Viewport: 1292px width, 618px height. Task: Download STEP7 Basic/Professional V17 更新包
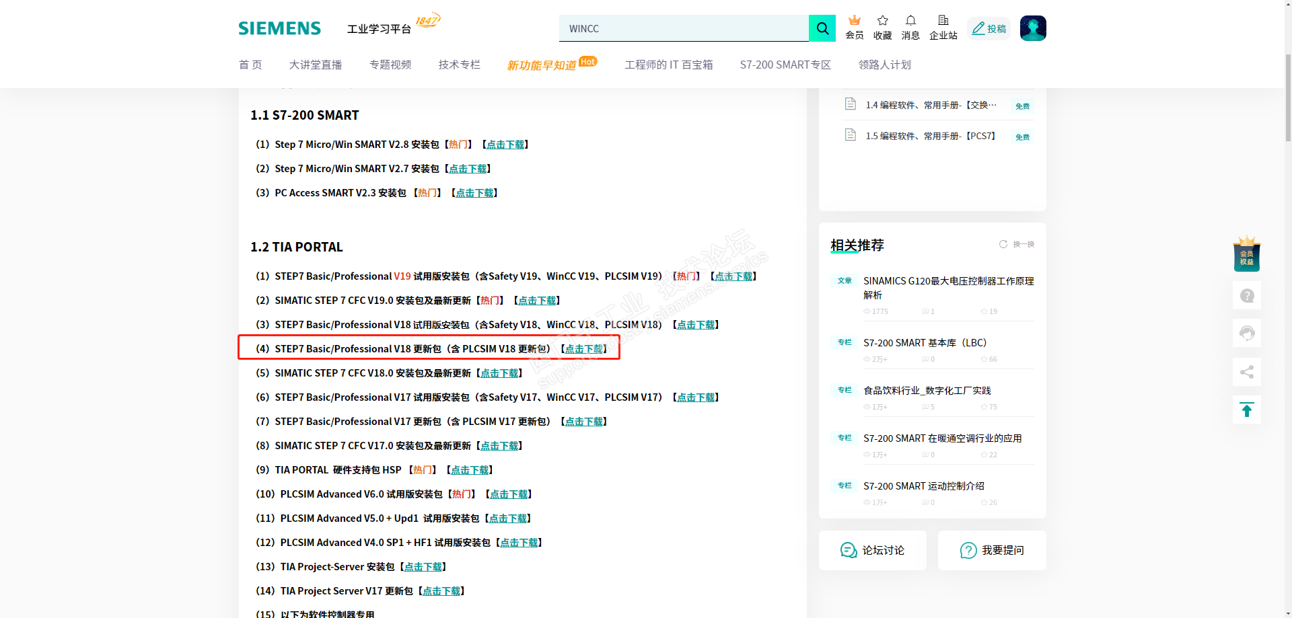coord(584,422)
